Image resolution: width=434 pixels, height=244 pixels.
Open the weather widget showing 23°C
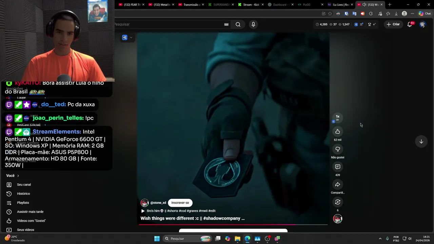point(15,239)
